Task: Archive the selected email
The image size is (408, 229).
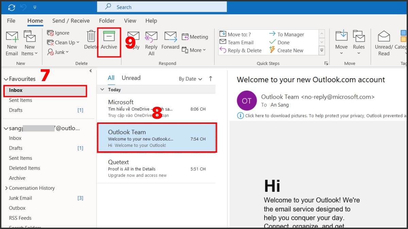Action: [109, 40]
